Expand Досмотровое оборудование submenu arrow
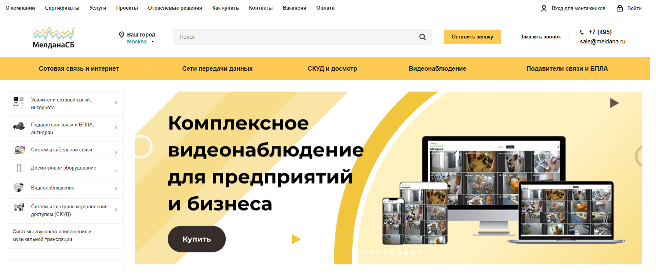656x274 pixels. click(x=116, y=170)
